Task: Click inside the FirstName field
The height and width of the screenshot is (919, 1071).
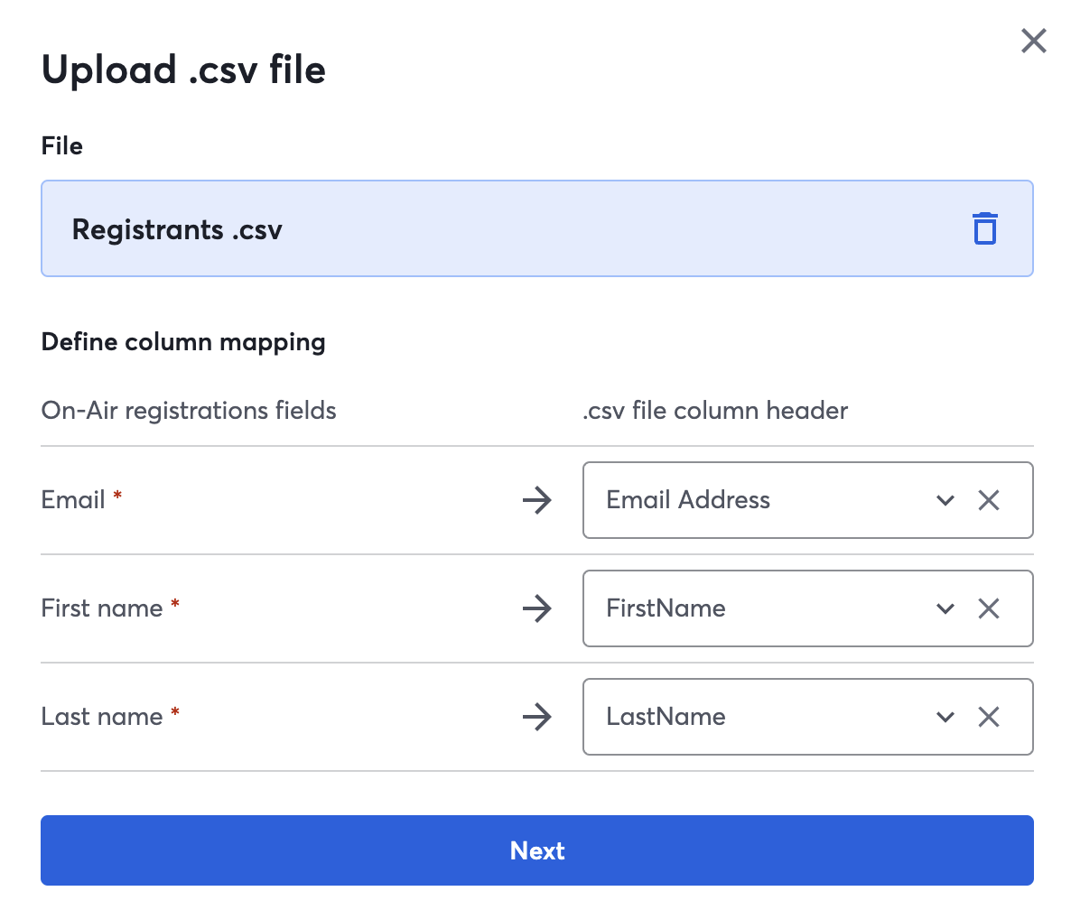Action: (x=807, y=608)
